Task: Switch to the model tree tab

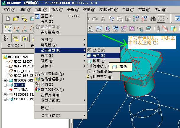Action: (x=6, y=38)
